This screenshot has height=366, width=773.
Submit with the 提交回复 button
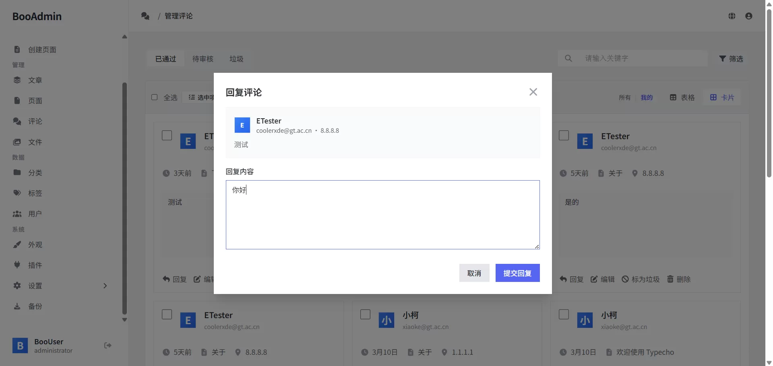point(517,273)
